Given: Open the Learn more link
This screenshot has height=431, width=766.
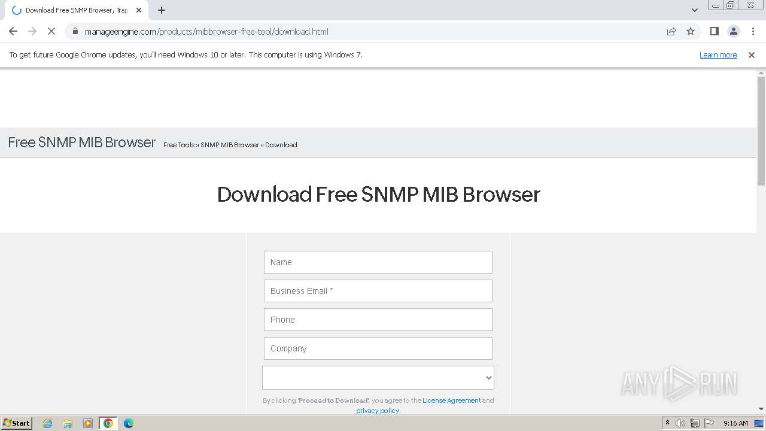Looking at the screenshot, I should (x=718, y=54).
